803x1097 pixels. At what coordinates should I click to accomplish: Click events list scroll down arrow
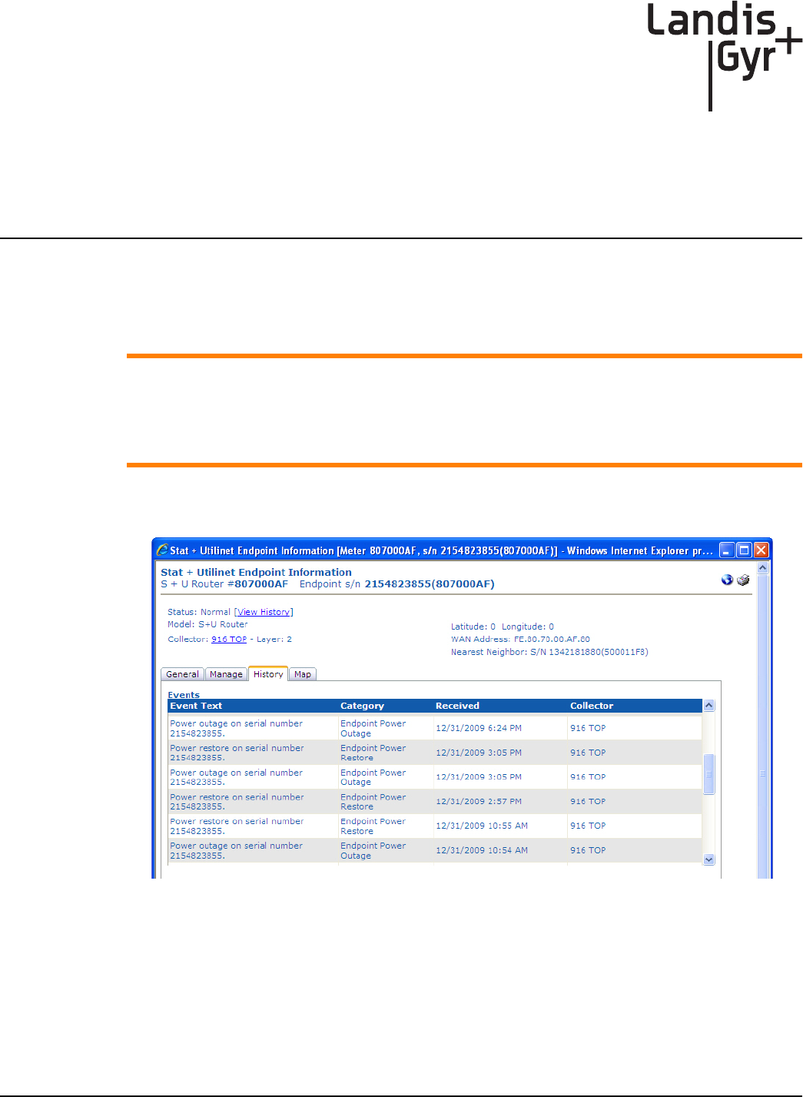709,859
